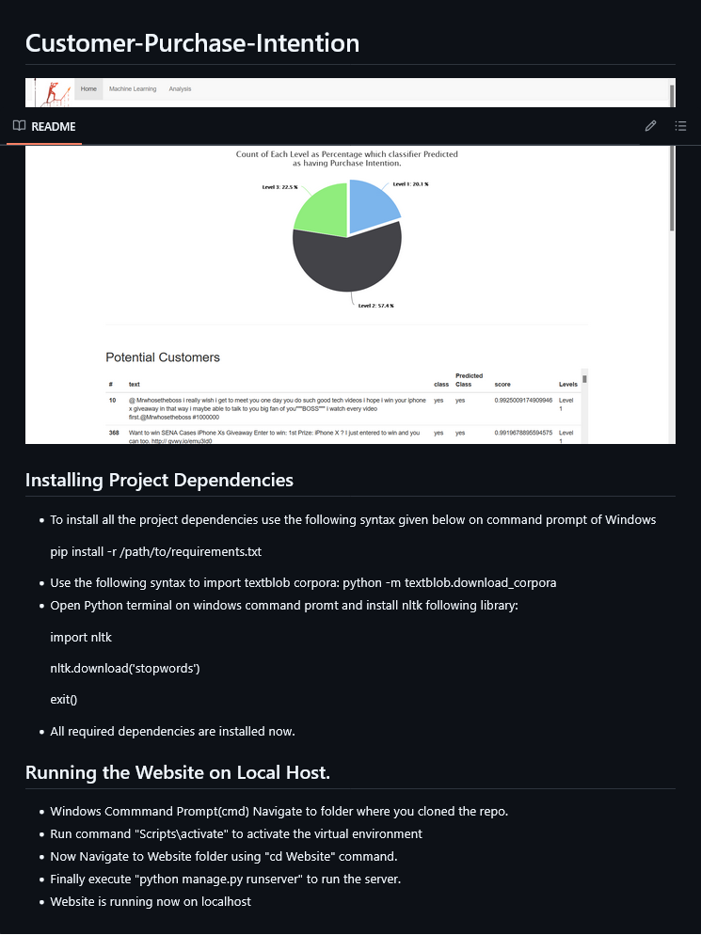Open the README outline list icon

pos(680,126)
